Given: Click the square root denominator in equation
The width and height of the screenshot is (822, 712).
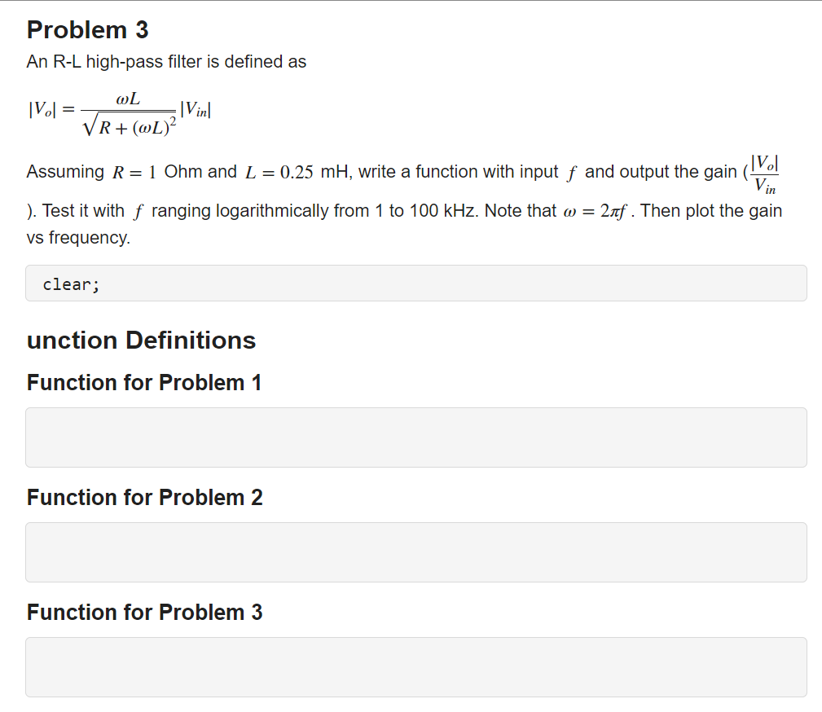Looking at the screenshot, I should point(130,126).
